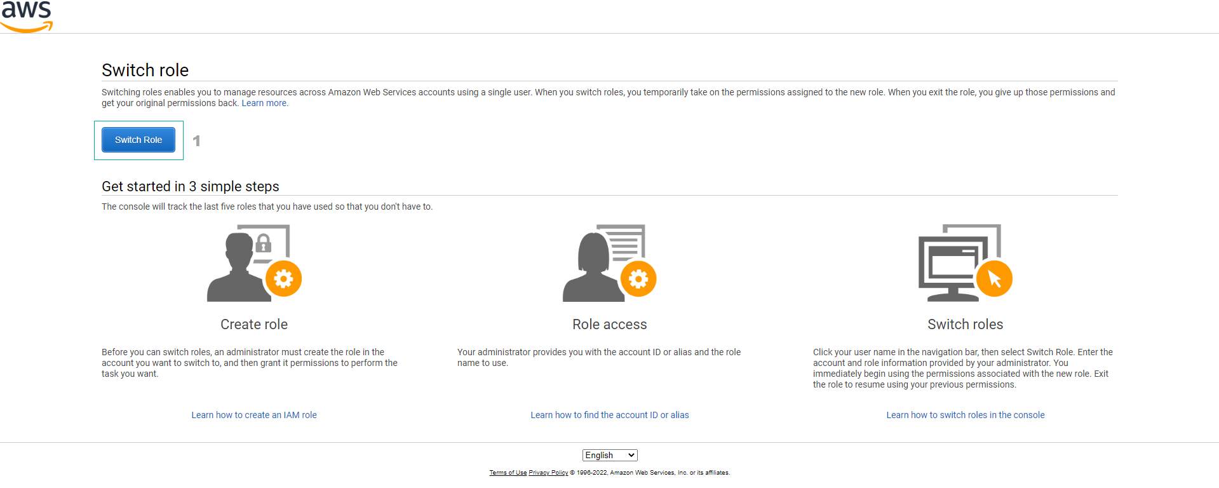Screen dimensions: 1219x488
Task: Click the paragraph starting 'Click your user name'
Action: click(963, 369)
